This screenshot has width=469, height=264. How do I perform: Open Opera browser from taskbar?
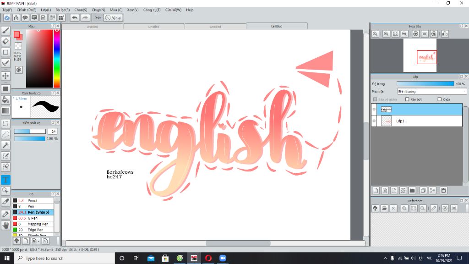click(x=208, y=258)
